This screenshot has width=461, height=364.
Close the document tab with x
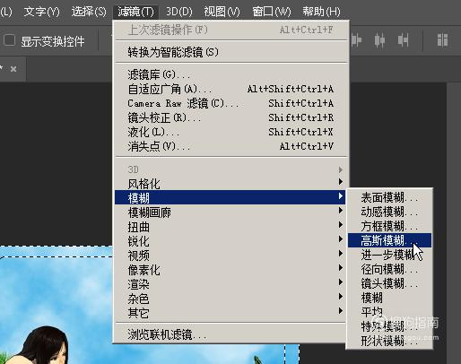pos(13,69)
